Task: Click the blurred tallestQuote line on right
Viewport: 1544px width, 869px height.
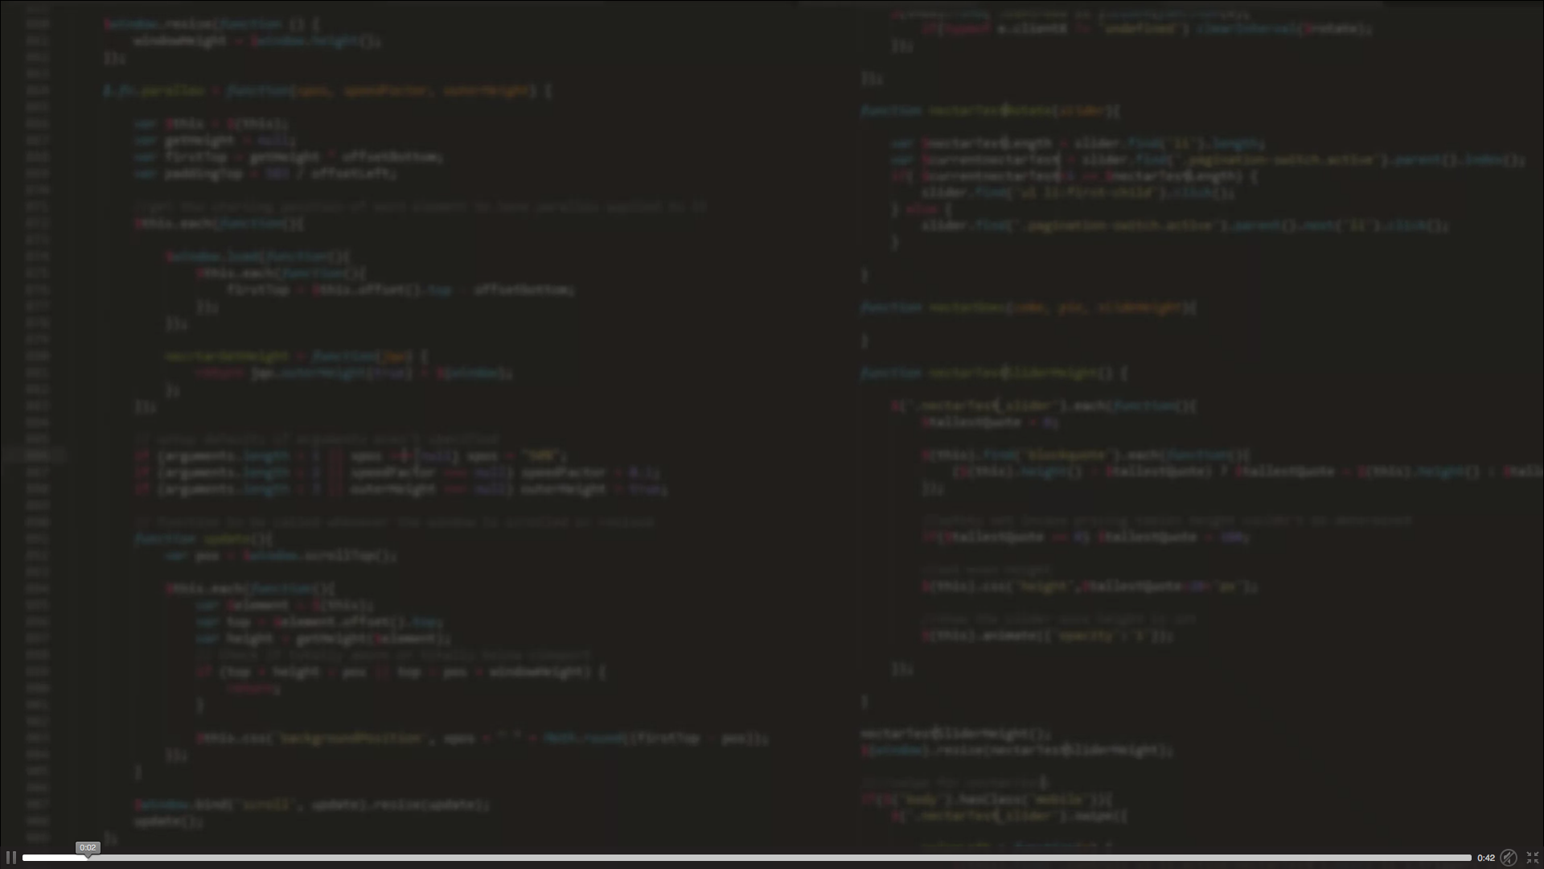Action: pyautogui.click(x=989, y=422)
